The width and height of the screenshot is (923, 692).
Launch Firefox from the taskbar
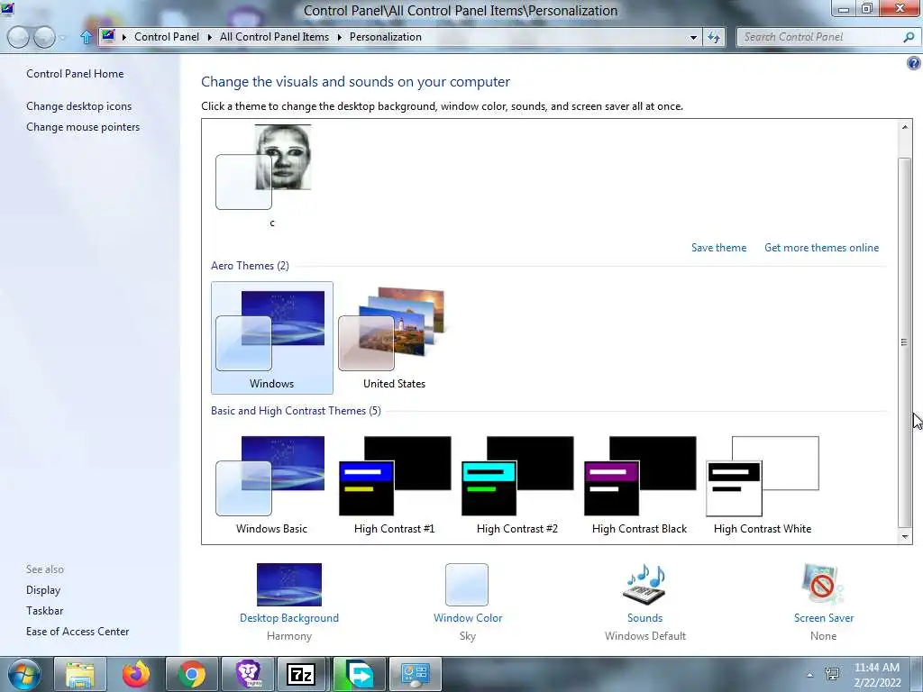pyautogui.click(x=136, y=674)
